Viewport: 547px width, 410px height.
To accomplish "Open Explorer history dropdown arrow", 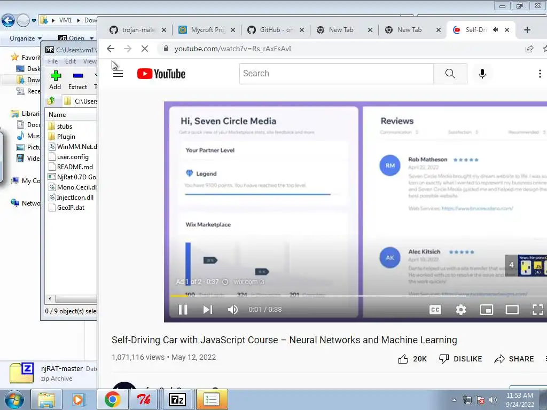I will pos(34,21).
